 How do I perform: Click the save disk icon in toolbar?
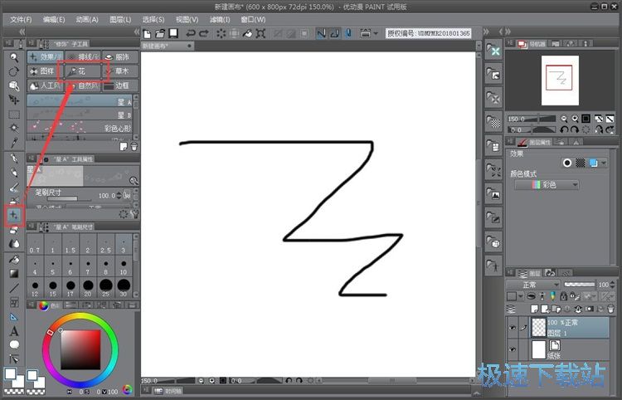(174, 34)
